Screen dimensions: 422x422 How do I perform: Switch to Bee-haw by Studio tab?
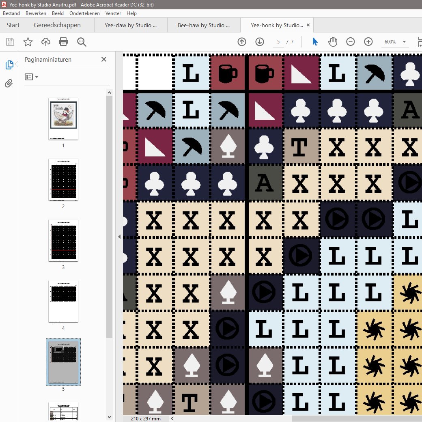[x=203, y=25]
